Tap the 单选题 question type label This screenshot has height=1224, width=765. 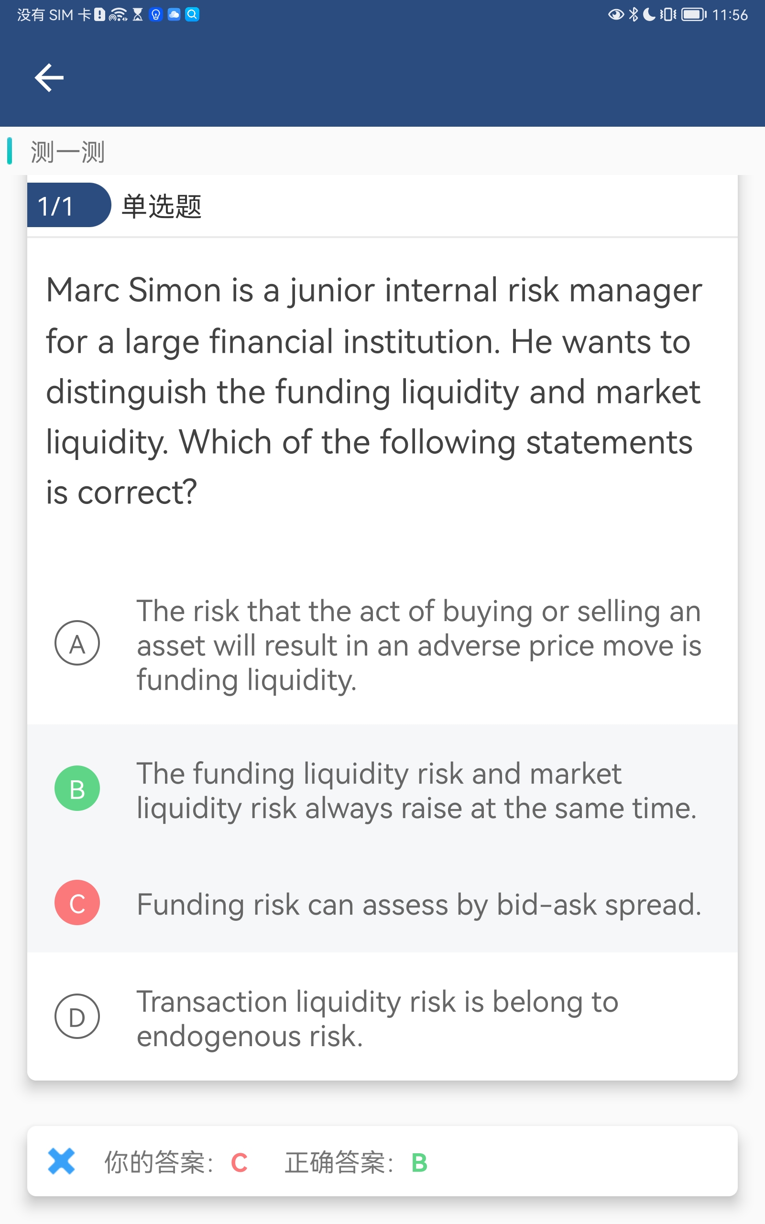(x=162, y=207)
